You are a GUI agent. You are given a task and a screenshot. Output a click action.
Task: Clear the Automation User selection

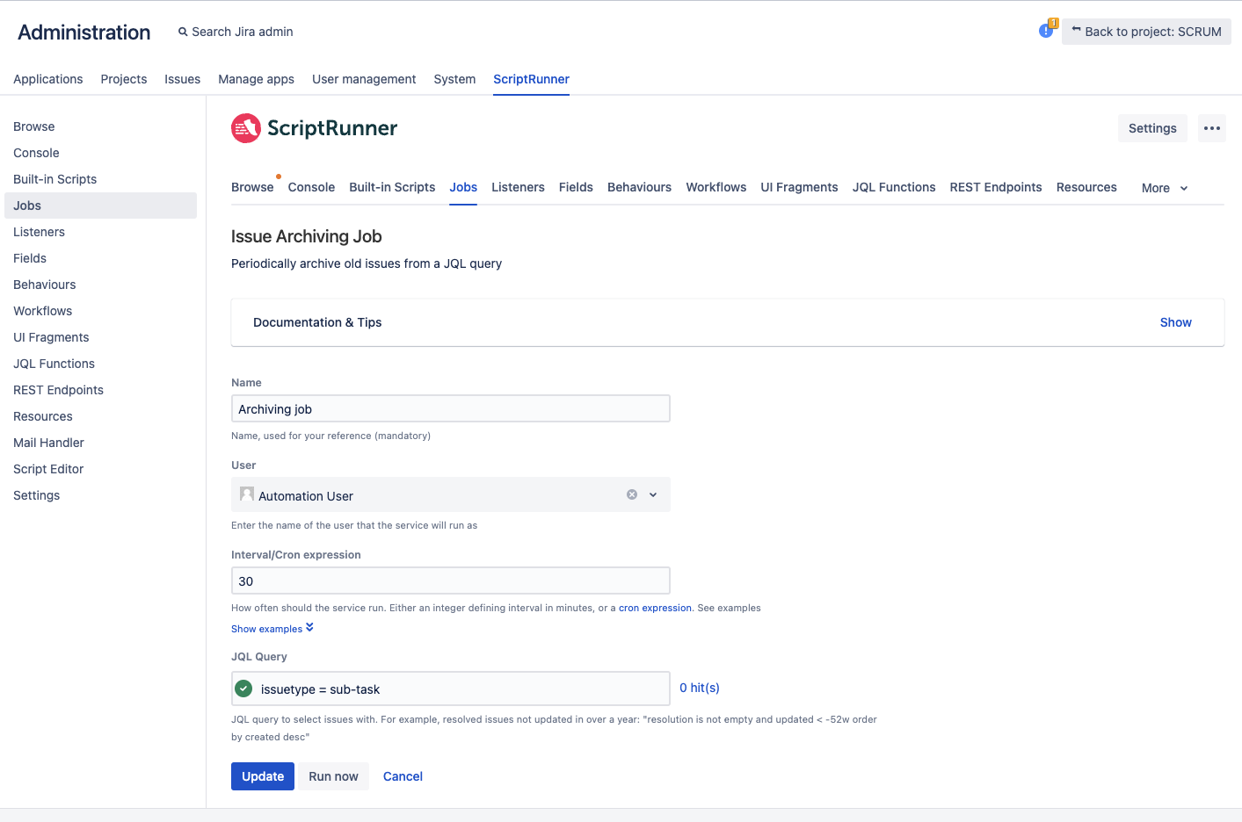[632, 494]
